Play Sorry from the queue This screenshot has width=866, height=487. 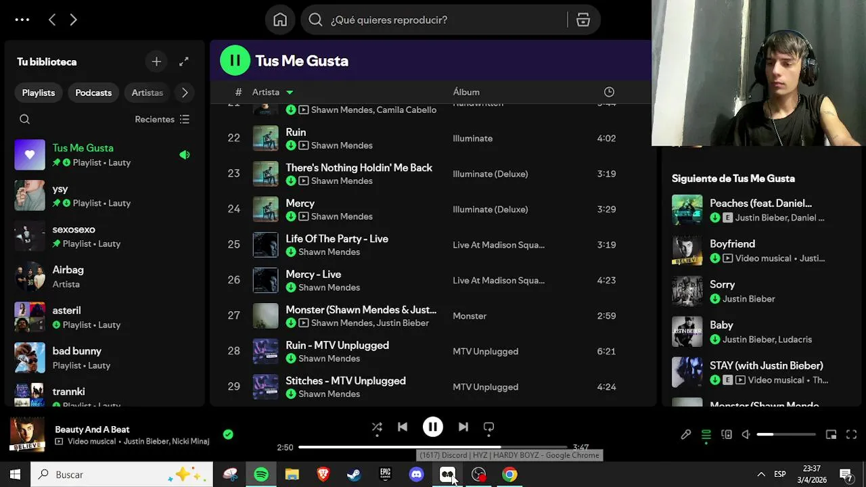click(760, 291)
